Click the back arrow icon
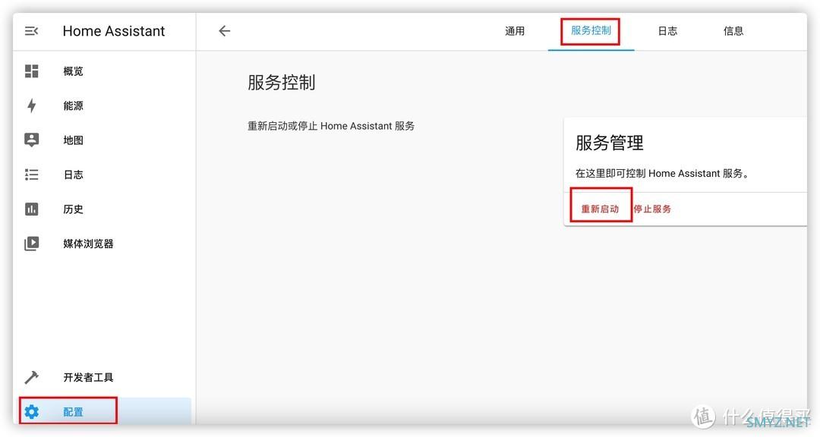 pyautogui.click(x=224, y=31)
